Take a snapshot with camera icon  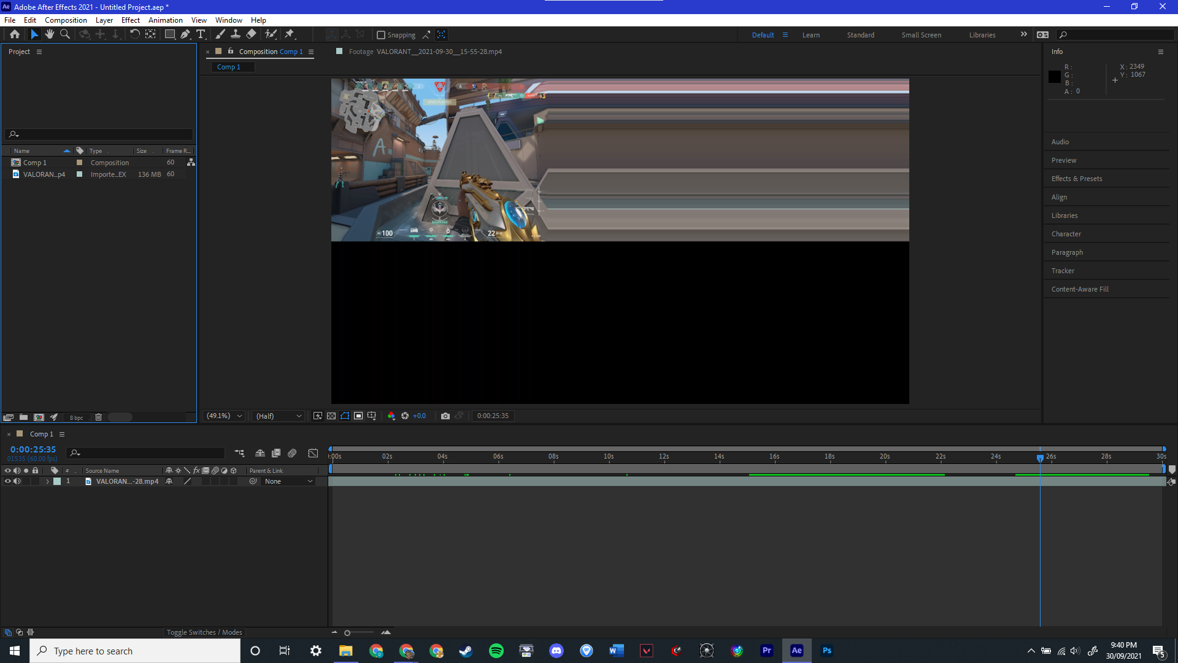[x=445, y=416]
